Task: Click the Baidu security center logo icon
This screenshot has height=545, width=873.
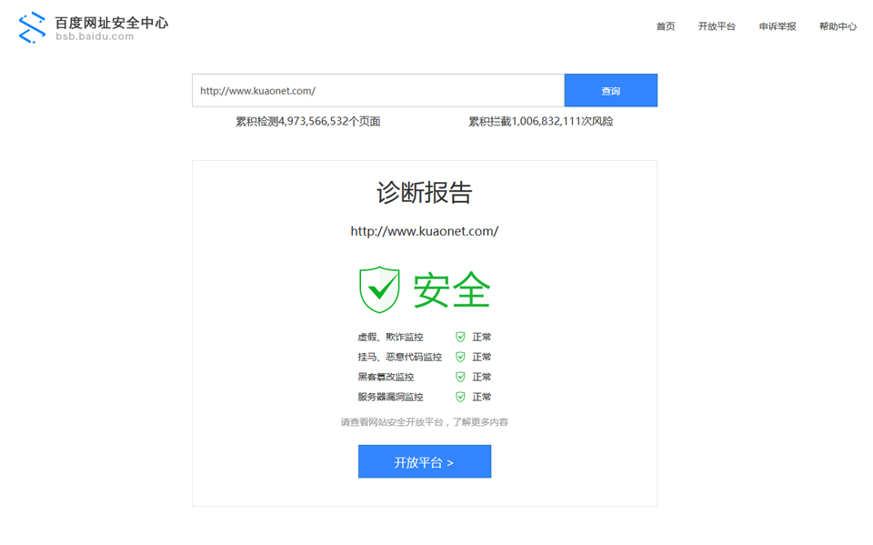Action: click(x=33, y=27)
